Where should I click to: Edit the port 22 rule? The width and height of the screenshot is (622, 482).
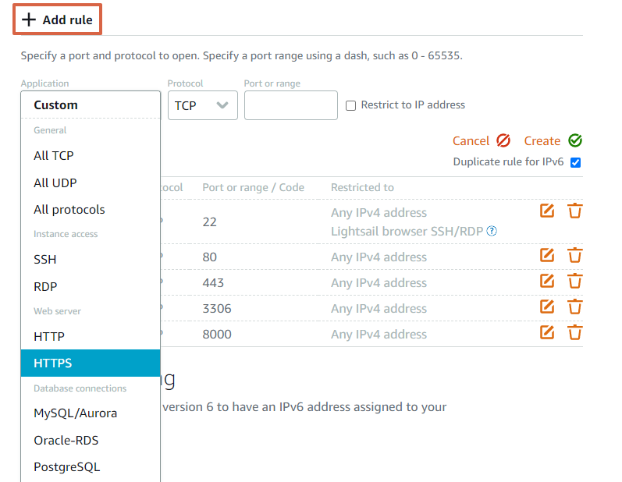[547, 211]
